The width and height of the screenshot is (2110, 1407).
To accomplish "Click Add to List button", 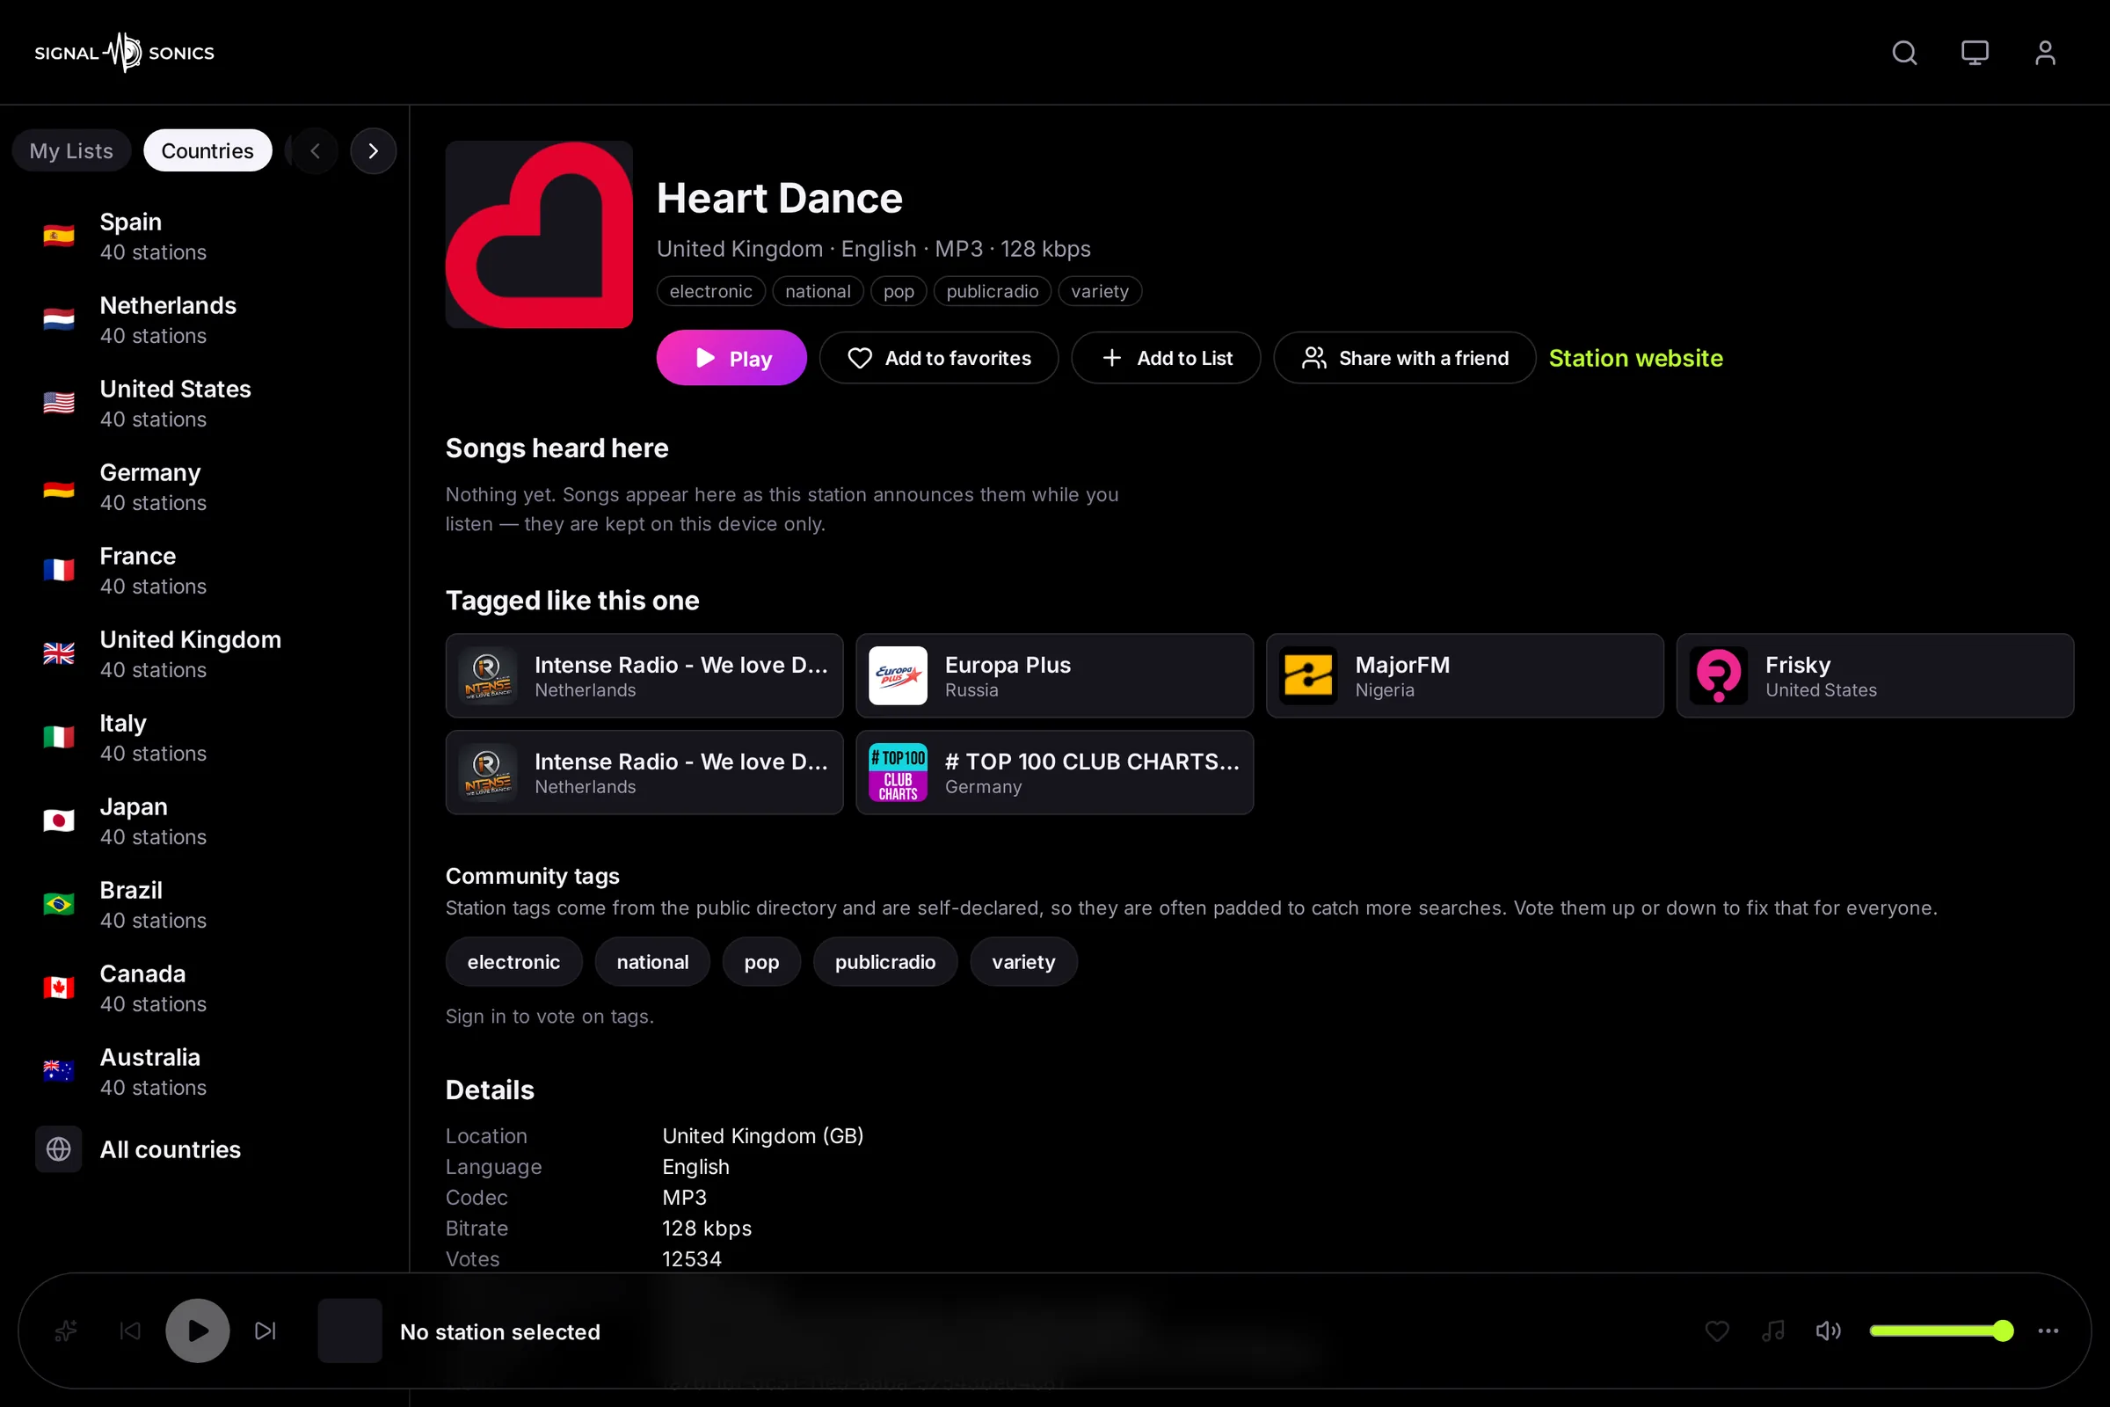I will 1166,358.
